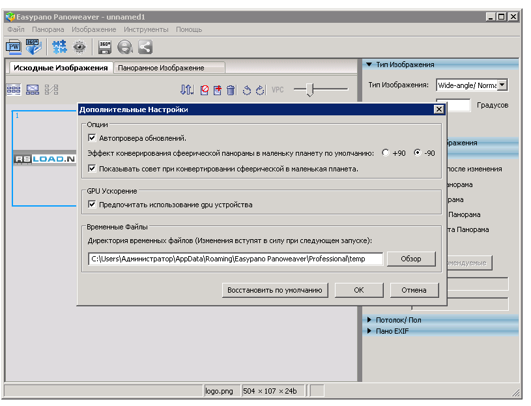Click logo.png in the status bar

[x=219, y=391]
